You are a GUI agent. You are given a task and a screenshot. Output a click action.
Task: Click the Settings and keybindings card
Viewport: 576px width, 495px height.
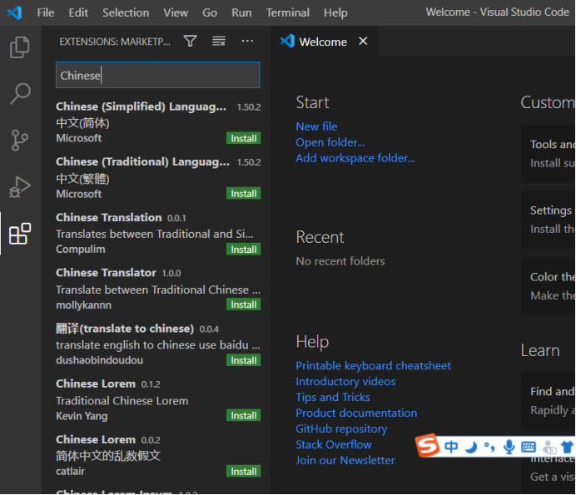549,220
